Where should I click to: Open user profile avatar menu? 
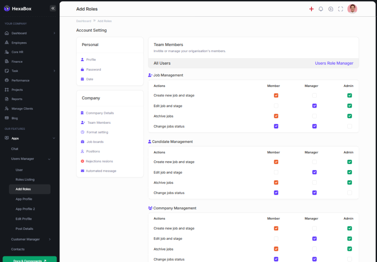pos(352,9)
